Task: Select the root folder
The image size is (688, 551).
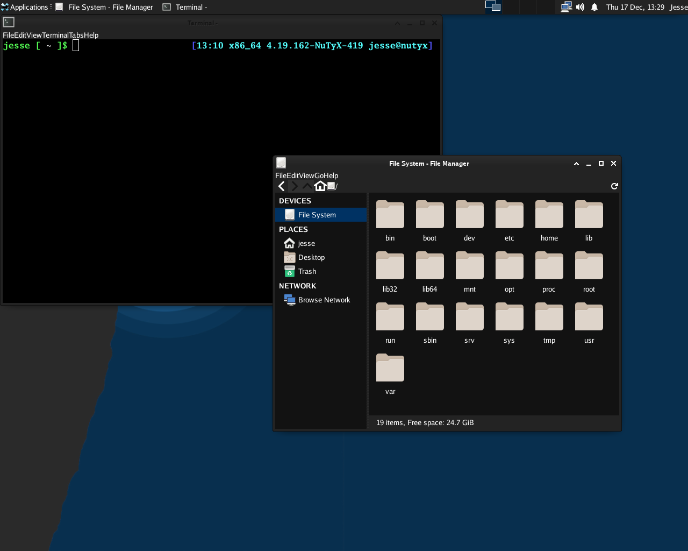Action: coord(589,272)
